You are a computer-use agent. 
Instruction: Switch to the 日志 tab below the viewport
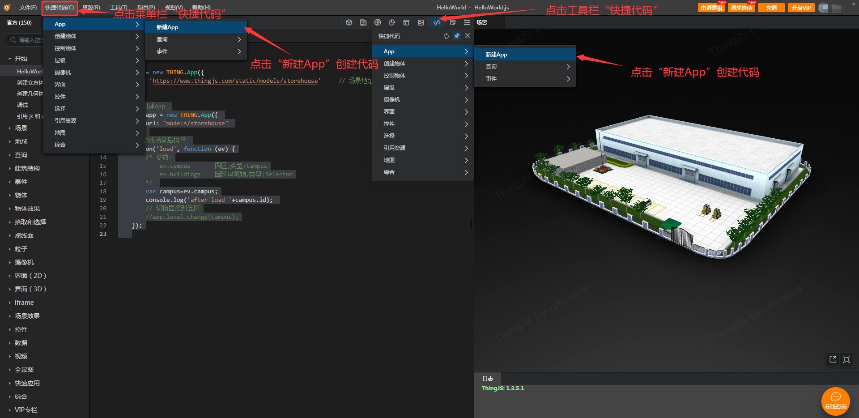point(488,378)
